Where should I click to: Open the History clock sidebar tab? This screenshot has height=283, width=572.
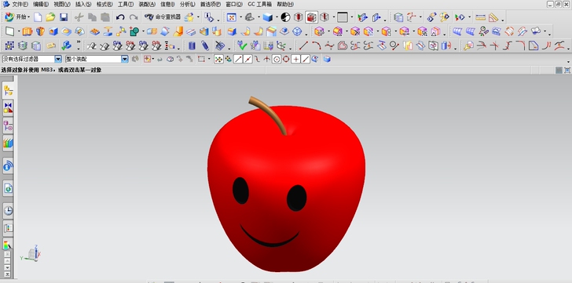tap(8, 210)
